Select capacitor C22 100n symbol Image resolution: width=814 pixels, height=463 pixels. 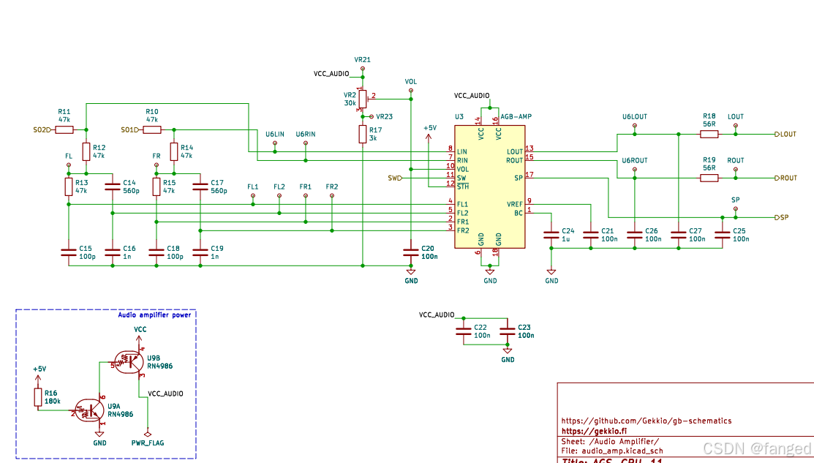[464, 331]
